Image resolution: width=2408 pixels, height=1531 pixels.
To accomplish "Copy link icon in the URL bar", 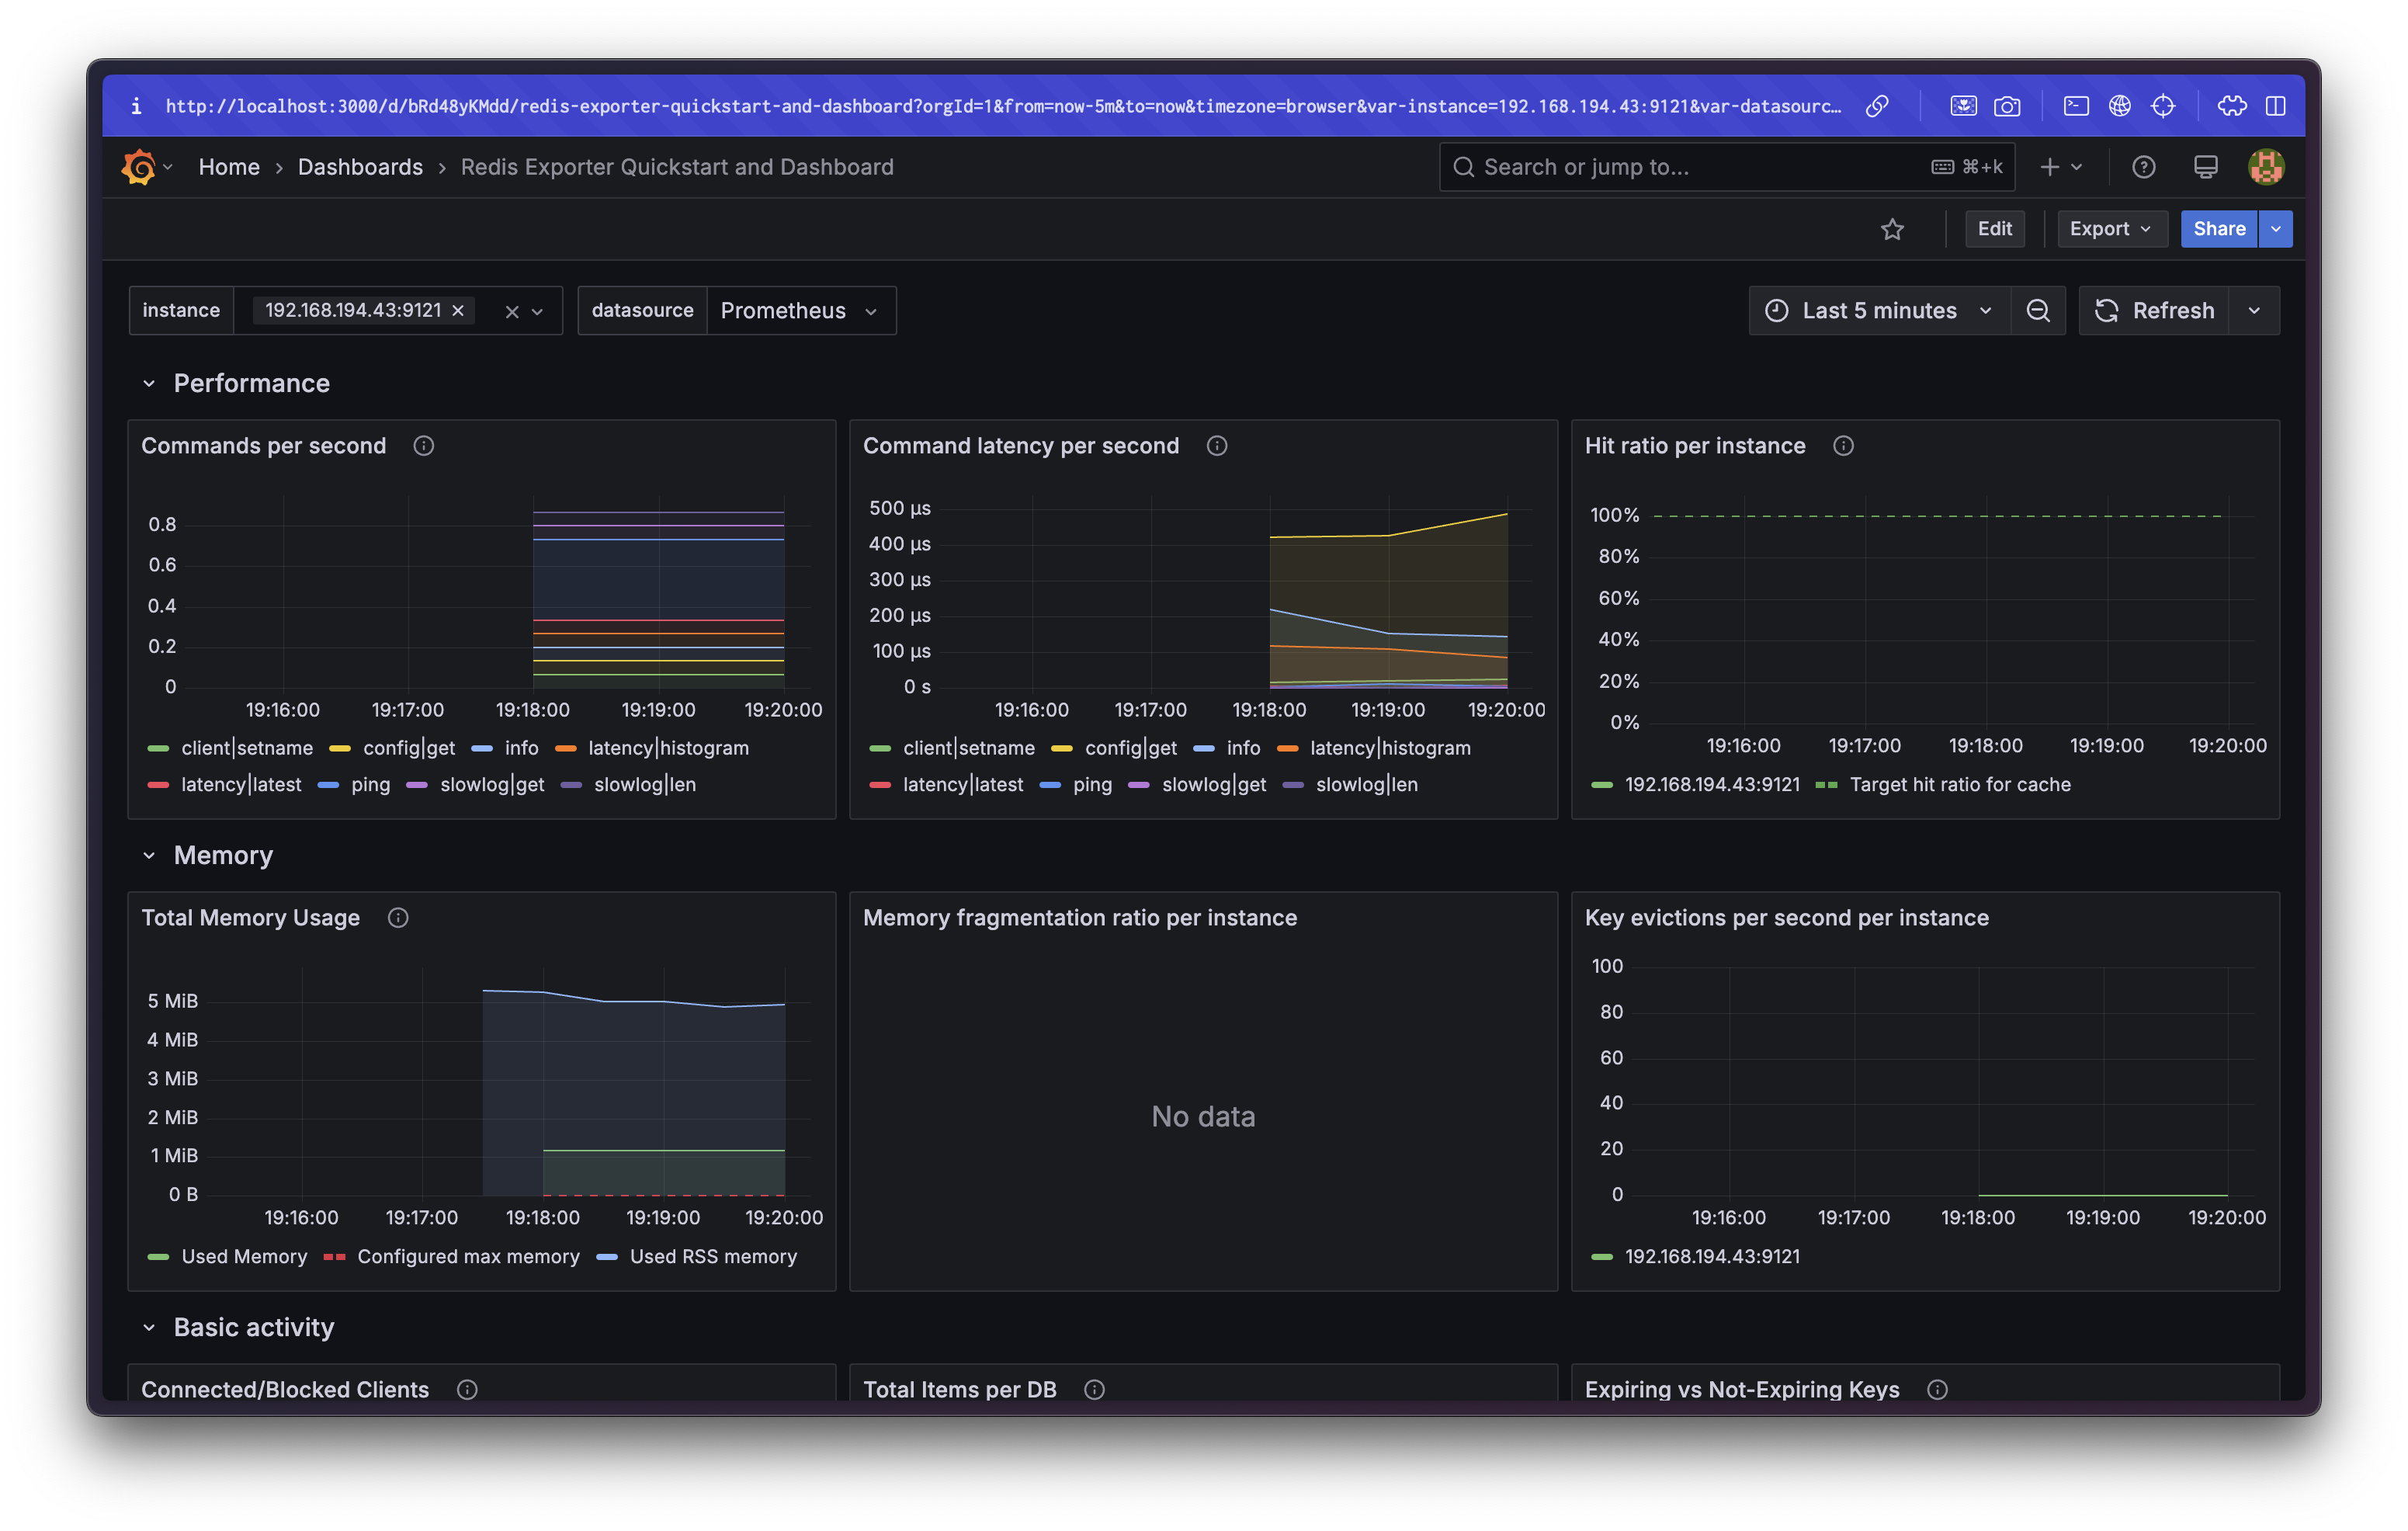I will click(1877, 106).
